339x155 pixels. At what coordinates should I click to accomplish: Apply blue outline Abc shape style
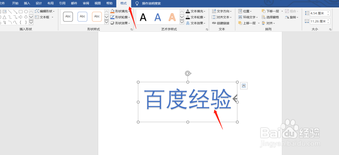(82, 17)
